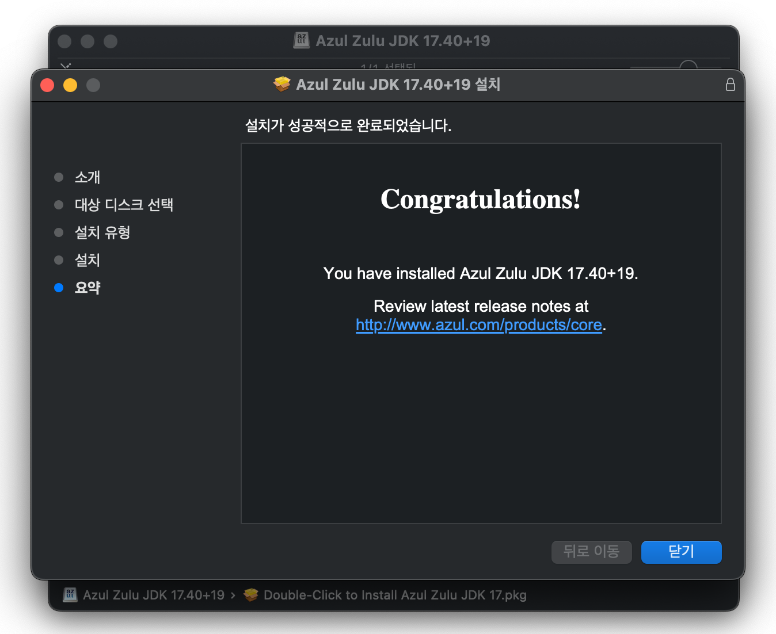Click the disk icon in Finder window title
Screen dimensions: 776x634
302,40
